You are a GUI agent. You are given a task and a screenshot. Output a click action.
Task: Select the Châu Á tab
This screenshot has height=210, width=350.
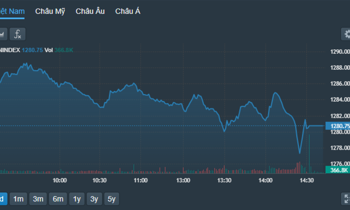tap(128, 11)
